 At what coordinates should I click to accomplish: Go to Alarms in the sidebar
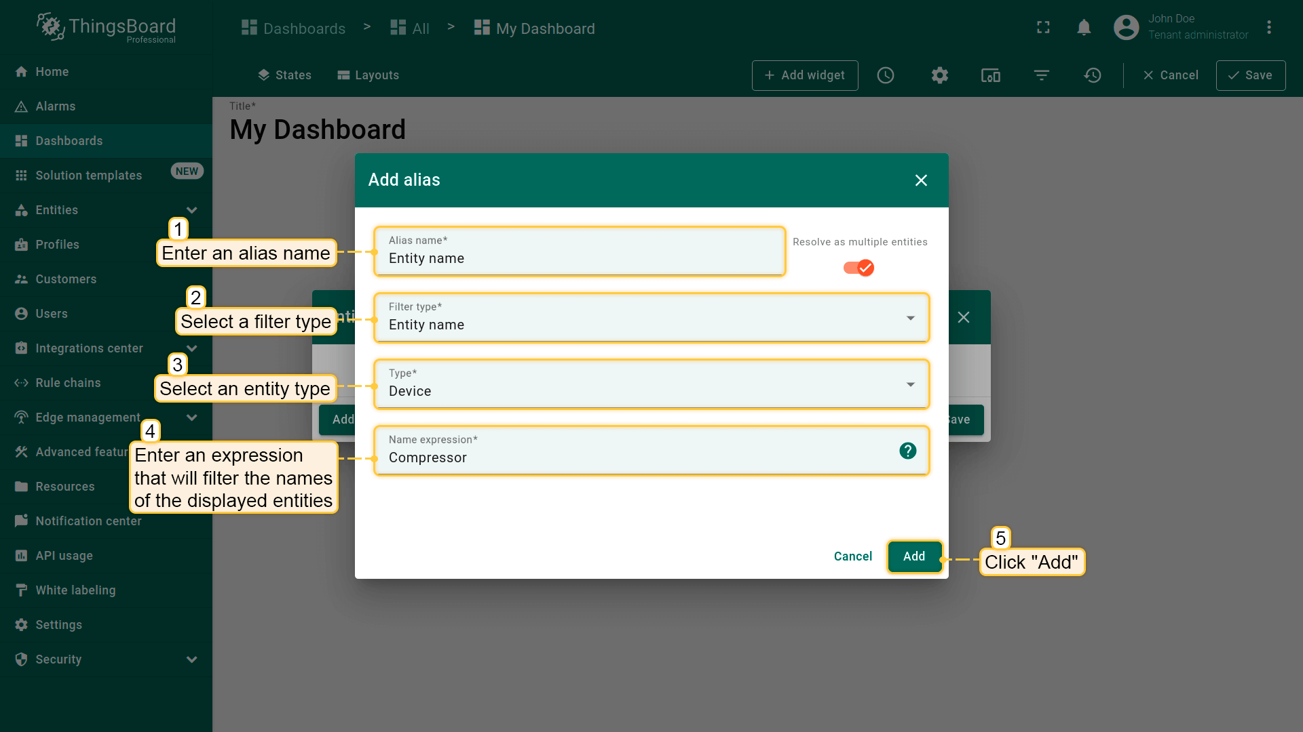tap(55, 106)
